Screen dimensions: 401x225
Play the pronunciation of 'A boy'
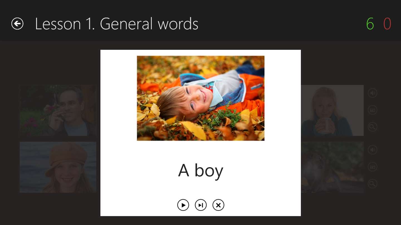[x=183, y=205]
